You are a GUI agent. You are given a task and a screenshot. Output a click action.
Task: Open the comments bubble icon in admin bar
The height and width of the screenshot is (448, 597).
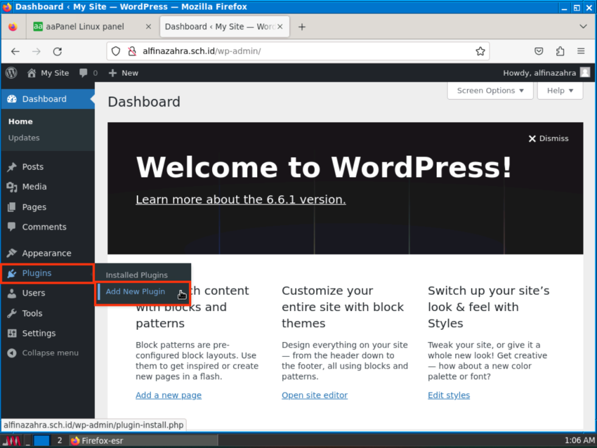pyautogui.click(x=84, y=73)
